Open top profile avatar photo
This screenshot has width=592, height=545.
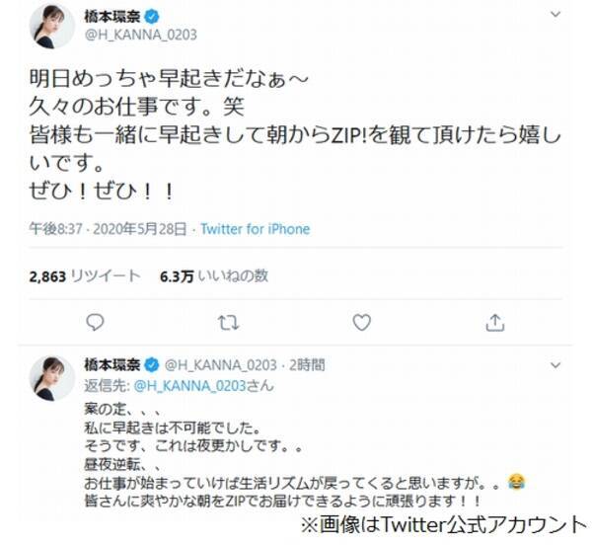(x=52, y=27)
